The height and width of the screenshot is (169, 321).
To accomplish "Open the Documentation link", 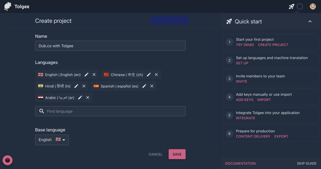I will click(240, 163).
